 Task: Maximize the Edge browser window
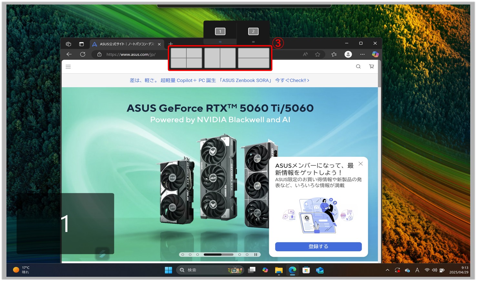tap(361, 43)
